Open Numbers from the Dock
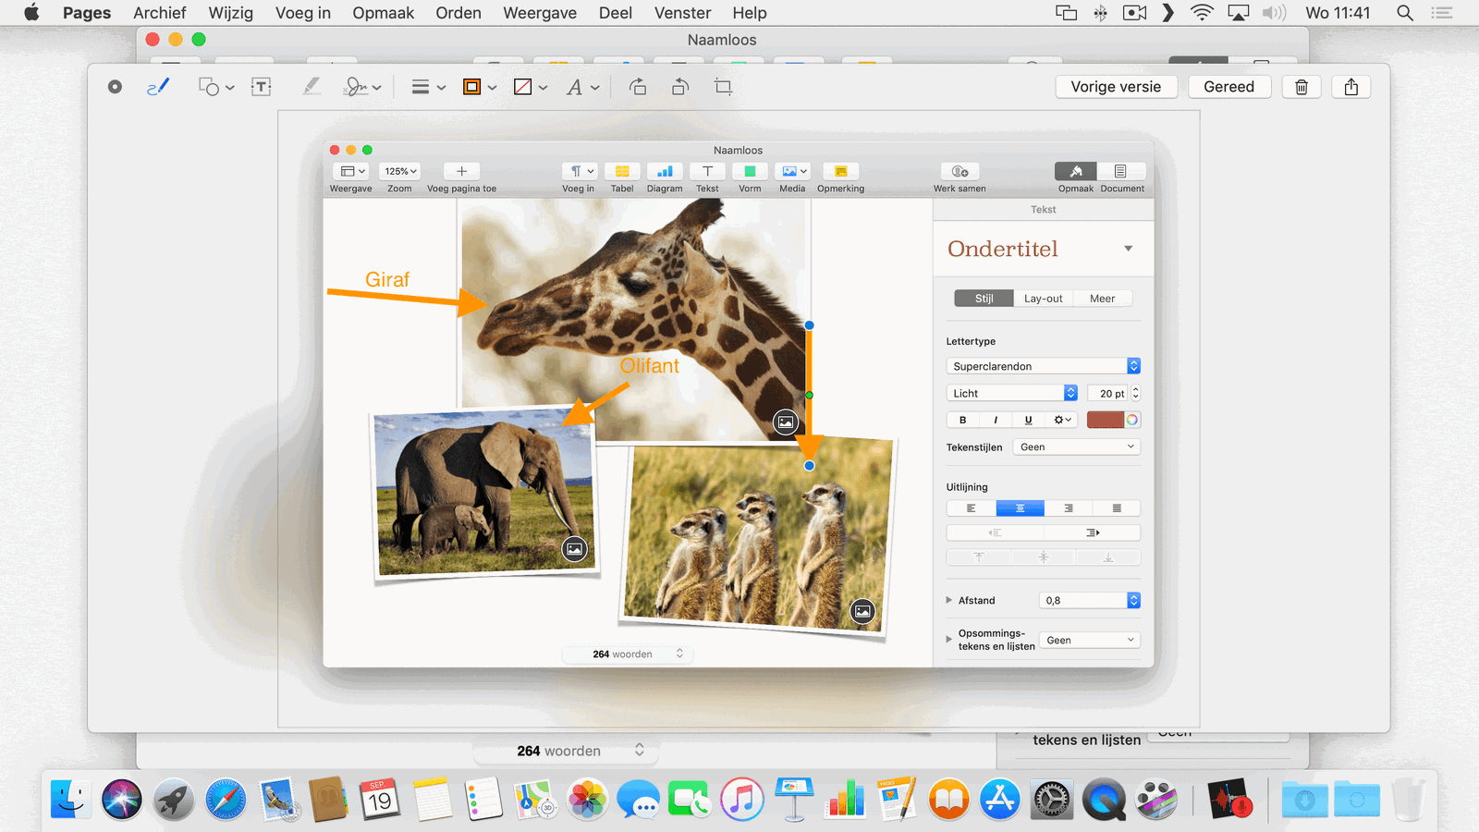The height and width of the screenshot is (832, 1479). click(845, 800)
